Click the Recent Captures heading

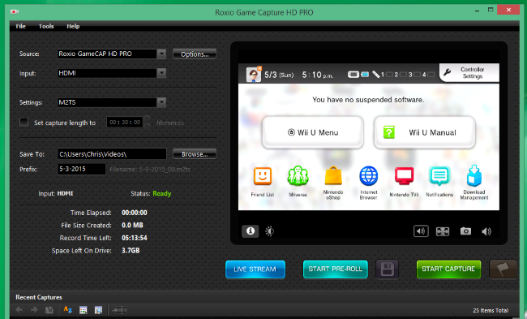click(39, 297)
